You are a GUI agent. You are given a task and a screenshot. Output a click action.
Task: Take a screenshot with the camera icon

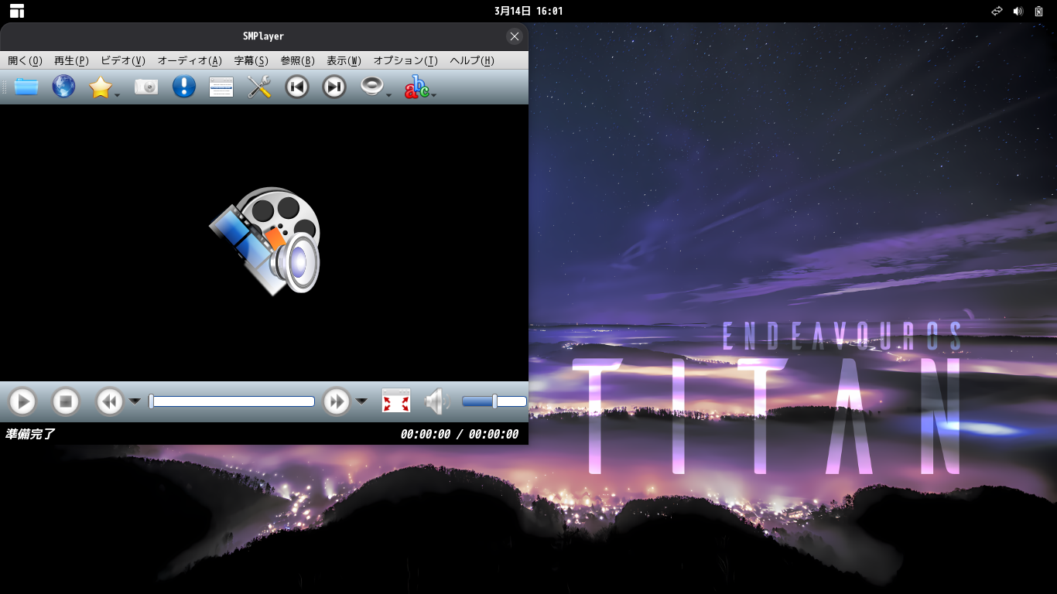(x=146, y=87)
